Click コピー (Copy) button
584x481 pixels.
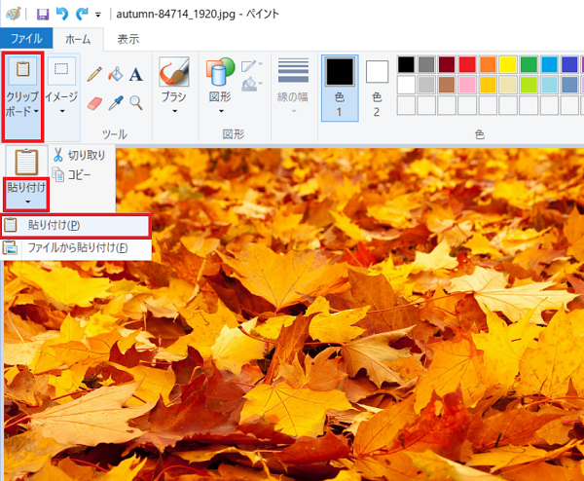72,174
